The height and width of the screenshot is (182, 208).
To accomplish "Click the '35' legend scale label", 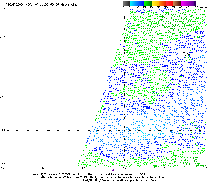I will pyautogui.click(x=173, y=8).
